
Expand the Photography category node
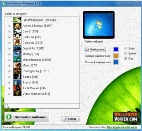click(x=9, y=71)
